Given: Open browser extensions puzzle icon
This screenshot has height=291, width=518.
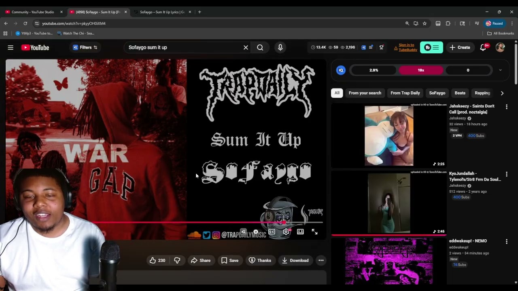Looking at the screenshot, I should (448, 23).
